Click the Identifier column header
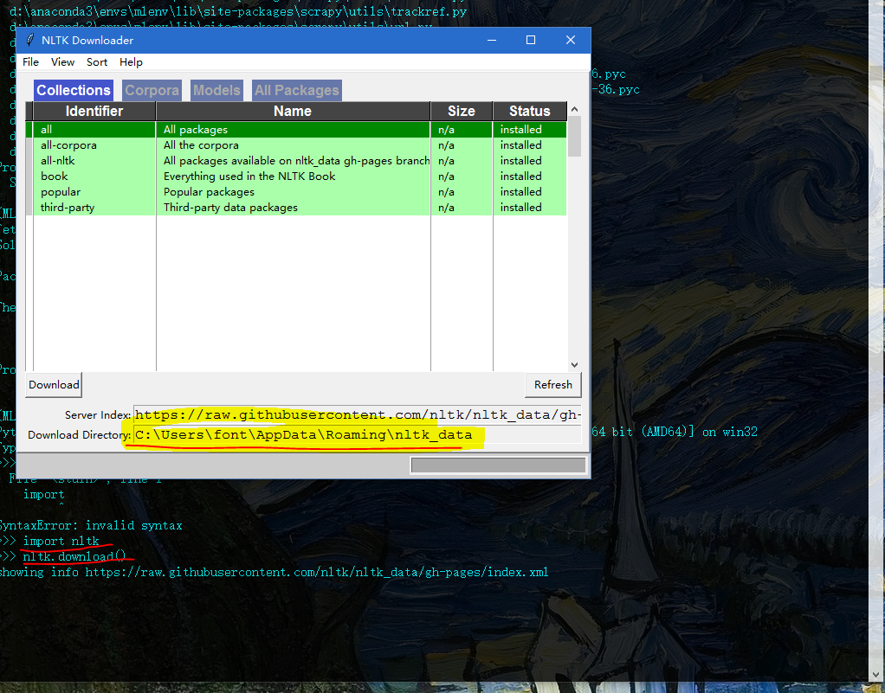885x693 pixels. (x=94, y=111)
